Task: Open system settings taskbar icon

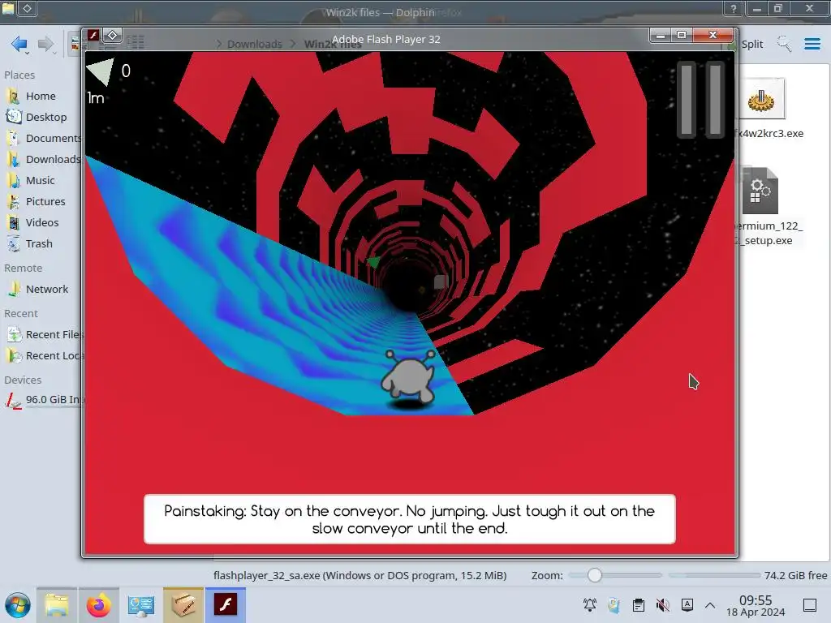Action: click(141, 605)
